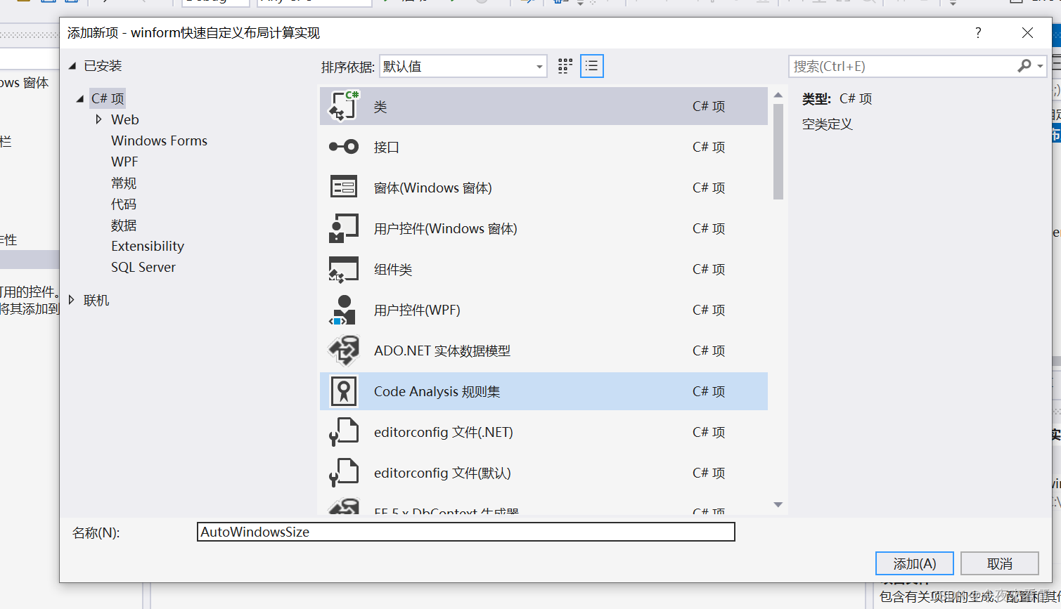Open the help question mark button
The width and height of the screenshot is (1061, 609).
978,33
